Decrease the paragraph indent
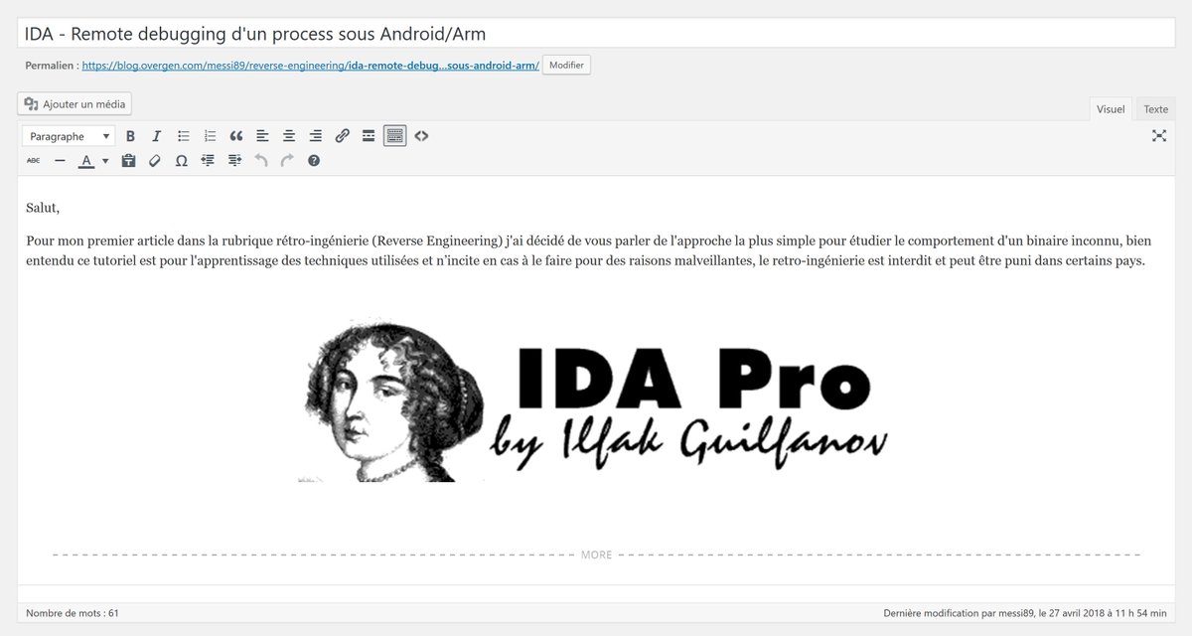Screen dimensions: 1192x636 pos(208,160)
